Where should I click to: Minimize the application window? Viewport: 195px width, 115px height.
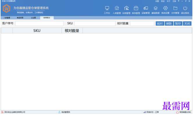point(182,1)
